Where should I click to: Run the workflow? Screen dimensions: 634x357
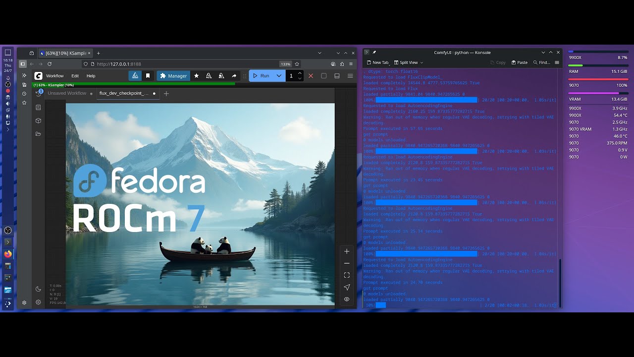(261, 76)
